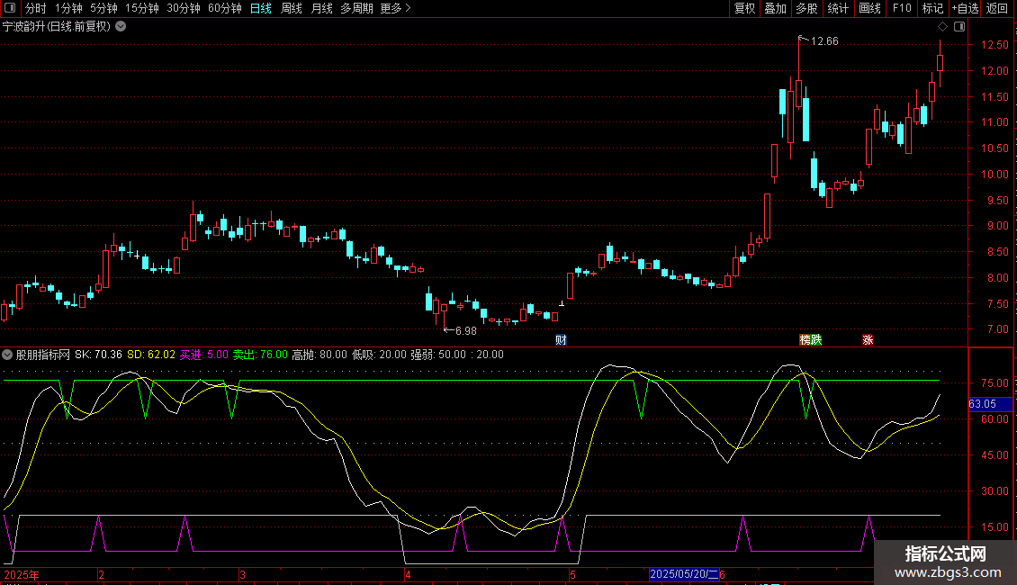The image size is (1017, 585).
Task: Toggle the left sidebar panel icon
Action: tap(8, 9)
